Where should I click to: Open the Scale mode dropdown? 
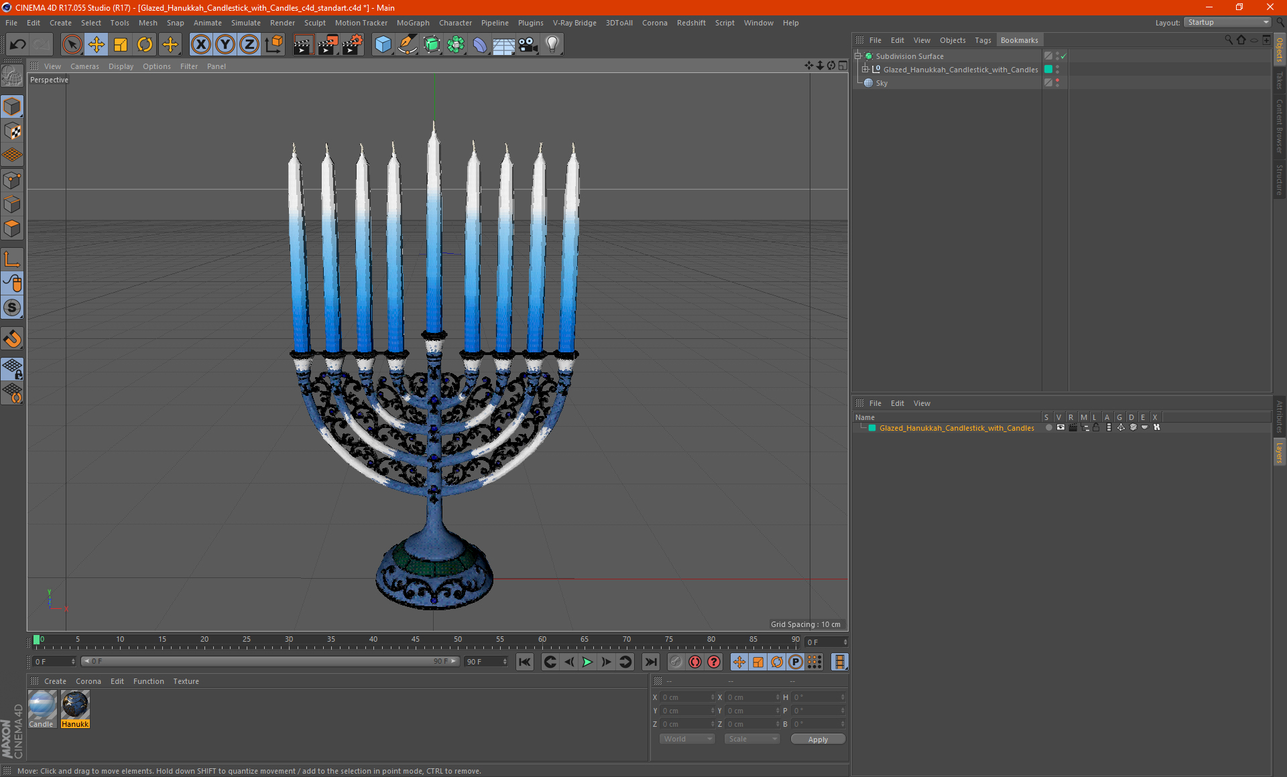752,739
